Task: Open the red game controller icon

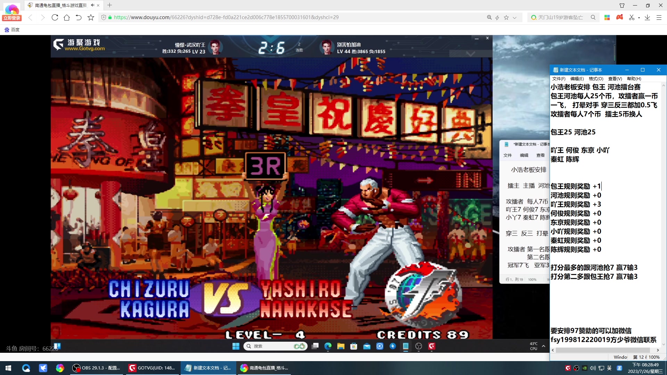Action: point(619,17)
